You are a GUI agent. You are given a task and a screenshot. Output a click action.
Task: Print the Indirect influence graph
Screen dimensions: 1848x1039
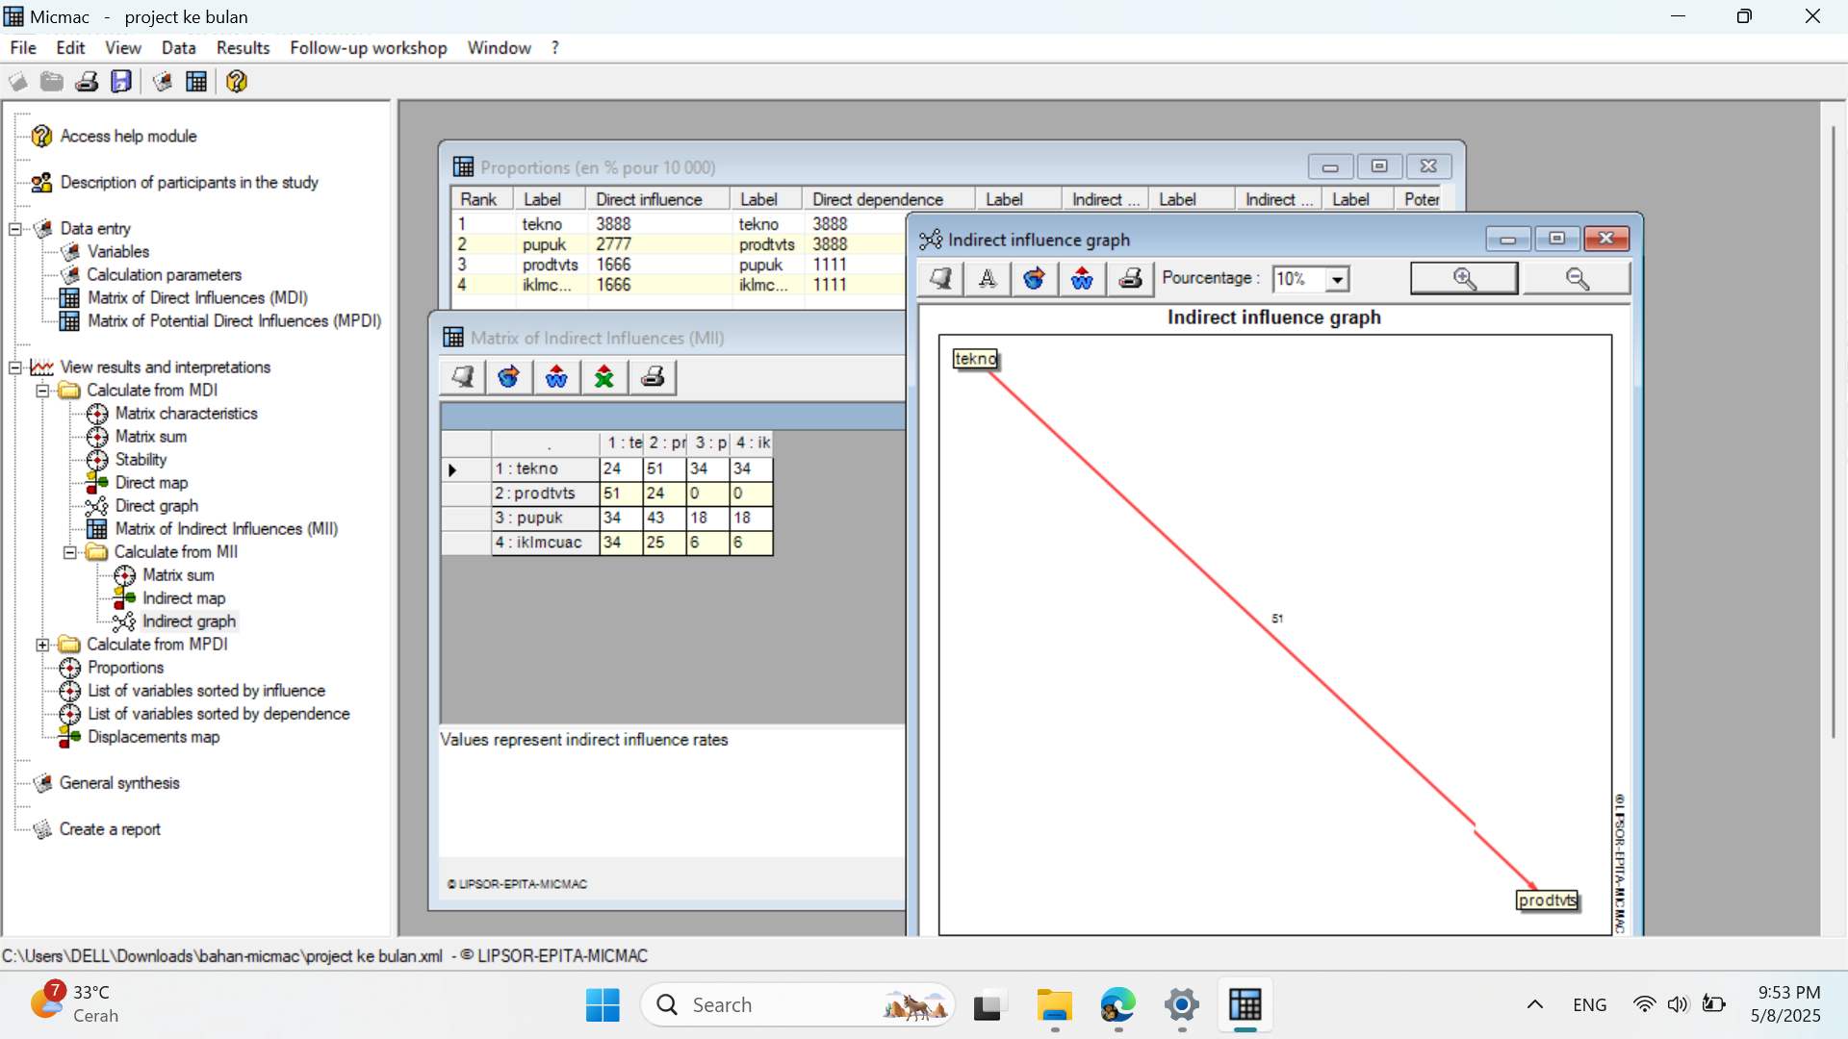click(1130, 279)
